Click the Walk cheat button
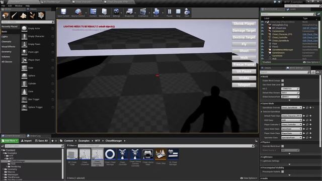Image resolution: width=322 pixels, height=181 pixels. 244,58
